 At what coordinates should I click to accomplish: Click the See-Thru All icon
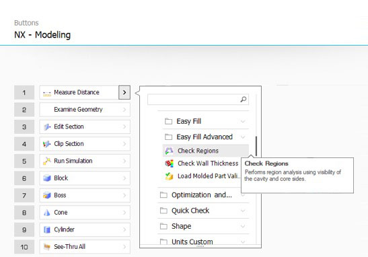(x=47, y=247)
